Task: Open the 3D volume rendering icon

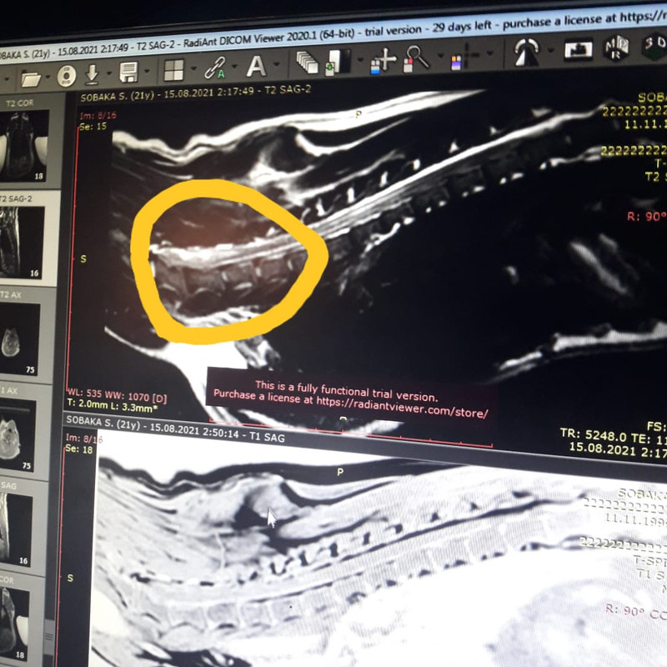Action: click(655, 45)
